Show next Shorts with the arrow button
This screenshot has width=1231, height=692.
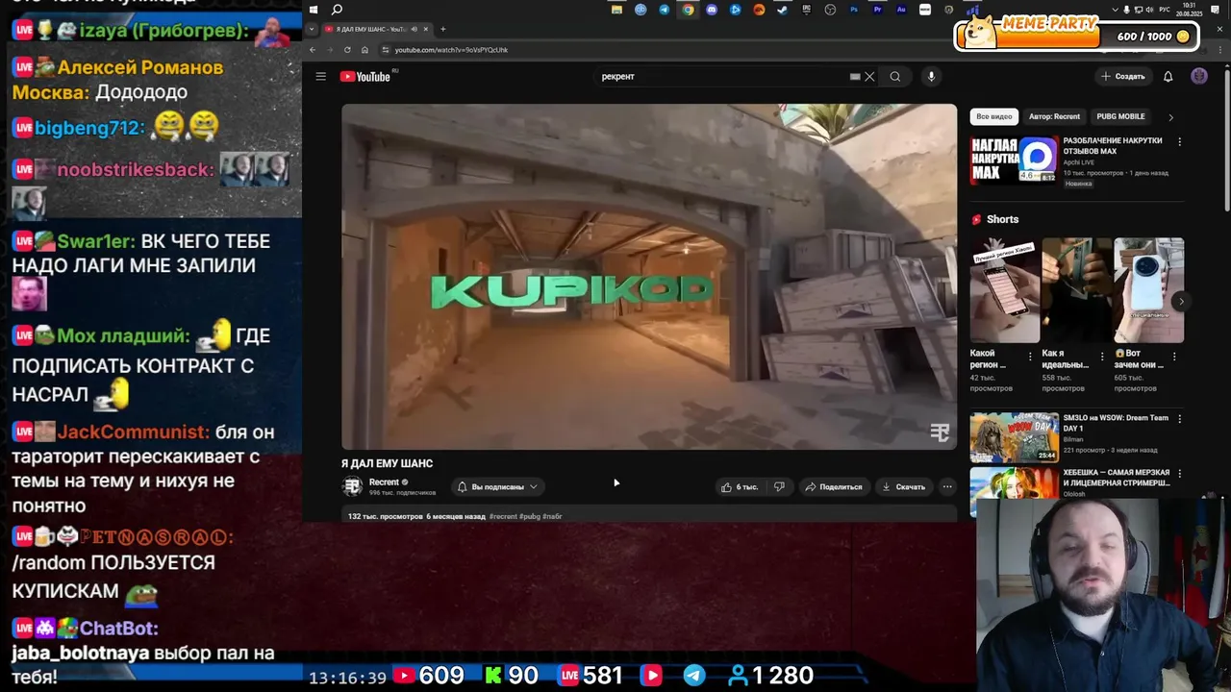(1181, 301)
